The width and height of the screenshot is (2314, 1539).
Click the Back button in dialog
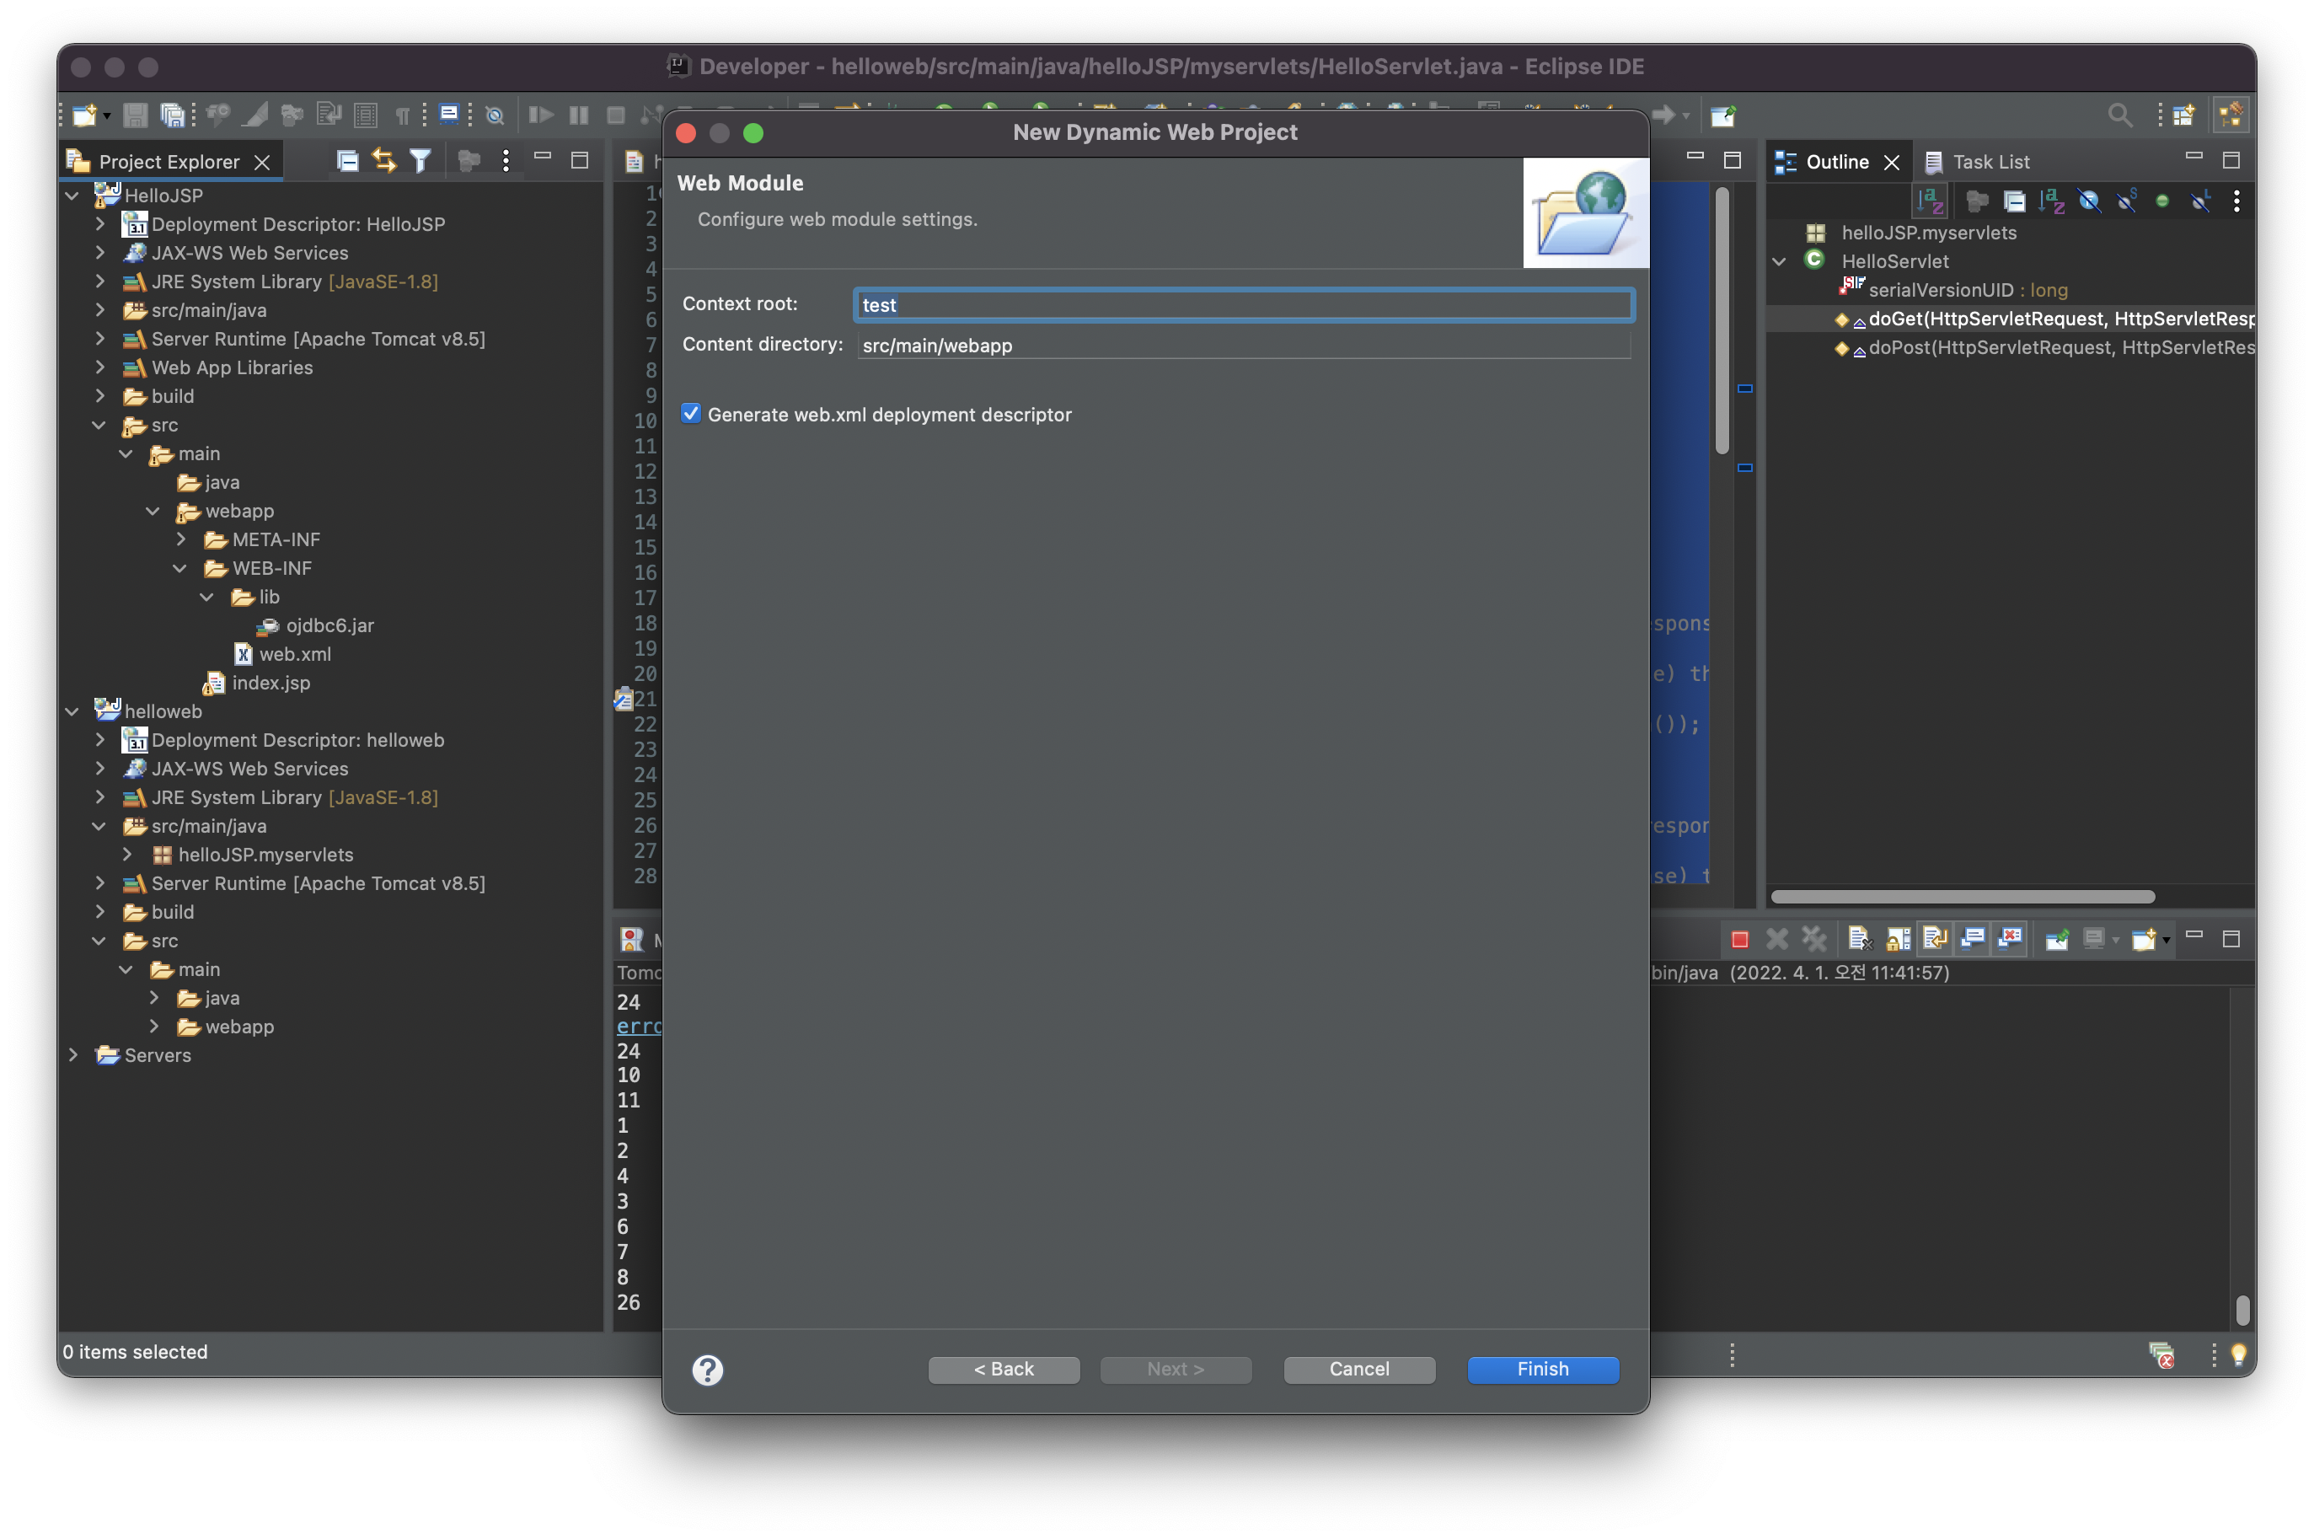(1003, 1370)
